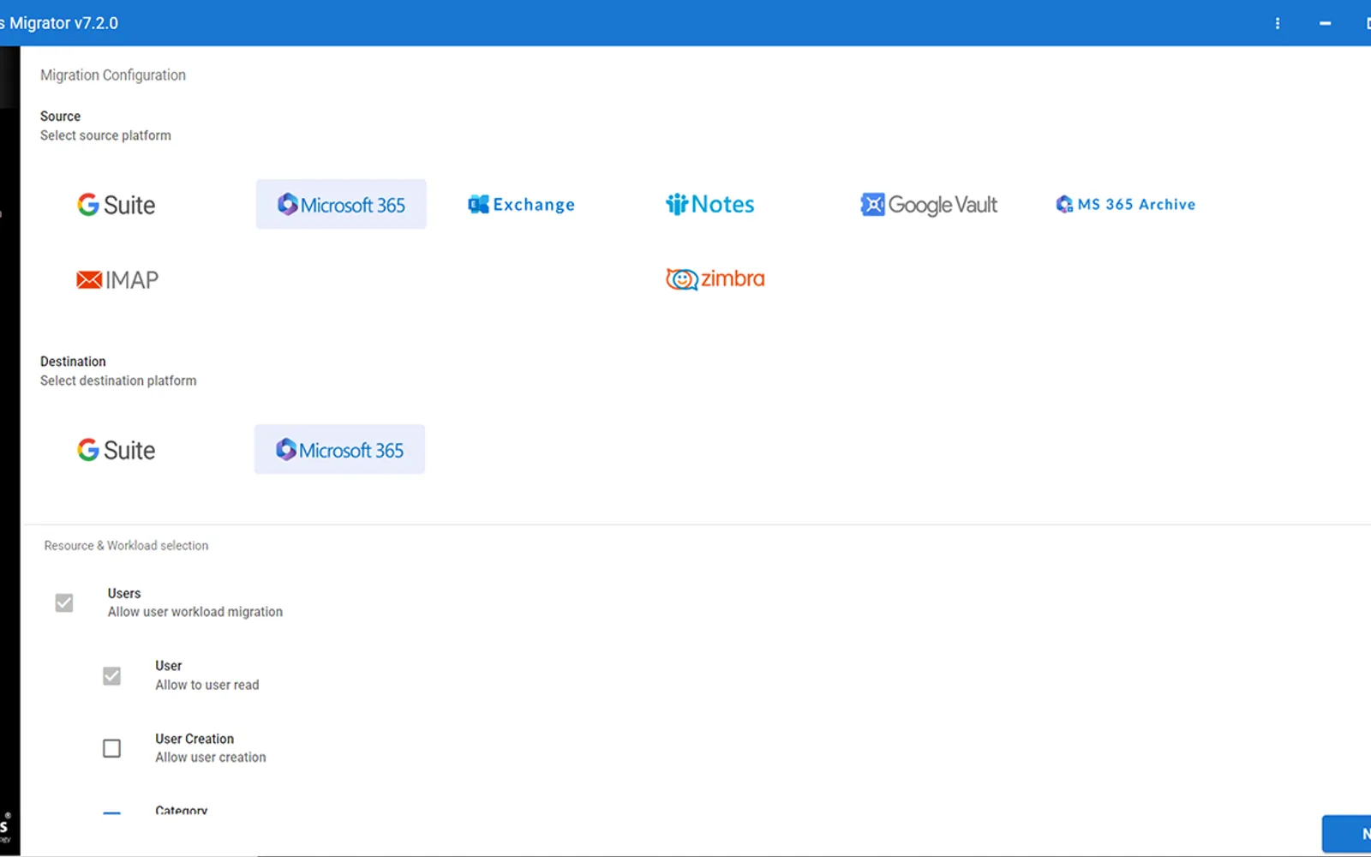Click the Migration Configuration heading
This screenshot has height=857, width=1371.
[113, 75]
